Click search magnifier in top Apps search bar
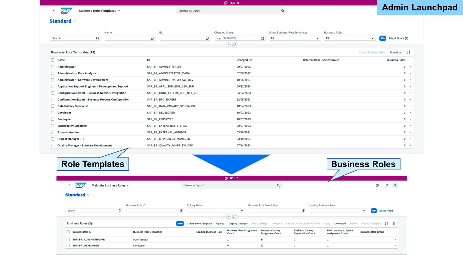 point(282,11)
